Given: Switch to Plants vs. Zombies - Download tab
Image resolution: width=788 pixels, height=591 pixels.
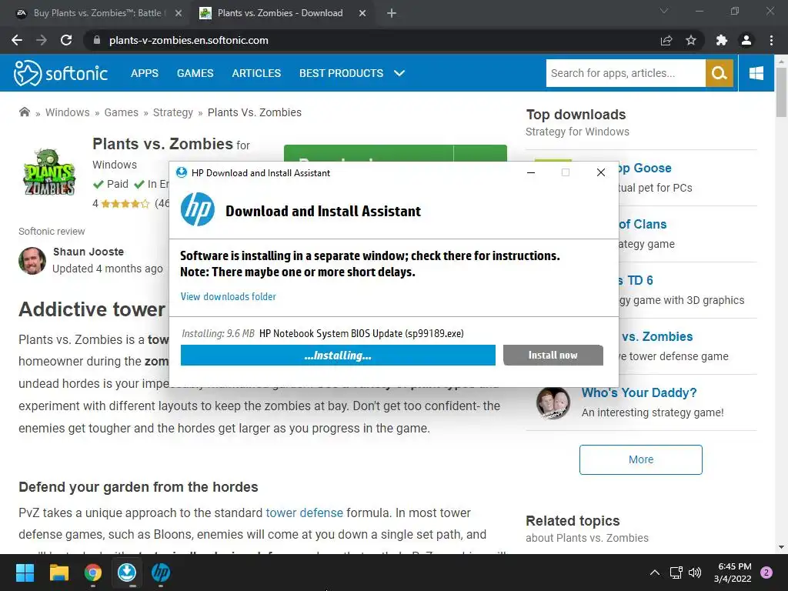Looking at the screenshot, I should click(x=283, y=13).
